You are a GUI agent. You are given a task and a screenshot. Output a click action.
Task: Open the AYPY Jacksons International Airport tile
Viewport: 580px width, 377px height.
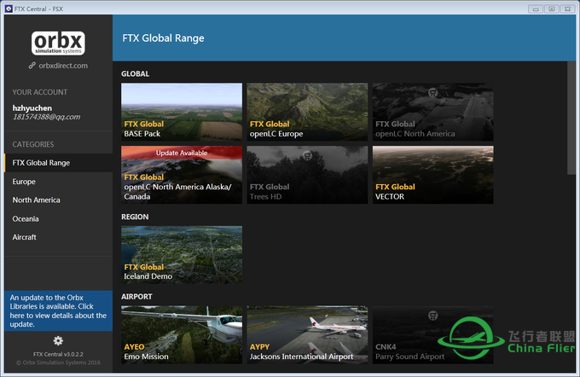click(307, 334)
